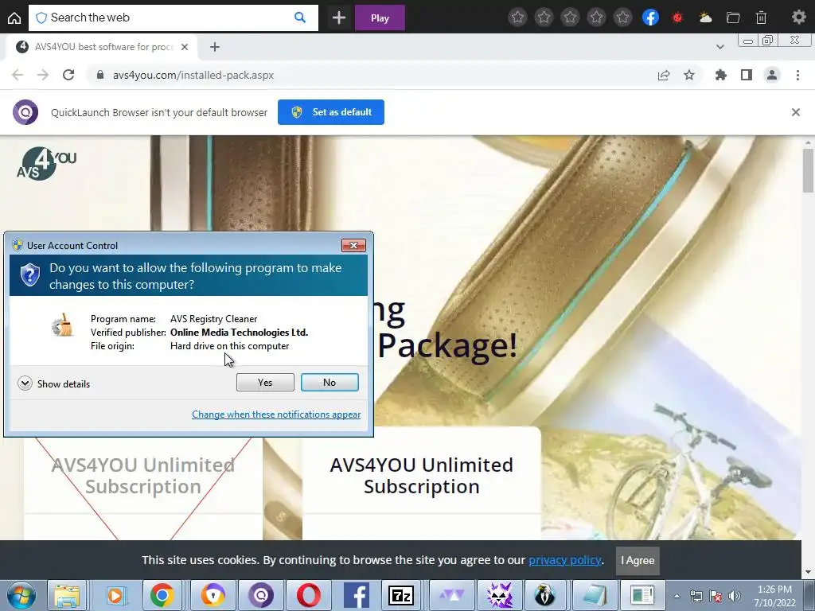Open the profile avatar menu
The image size is (815, 611).
(x=772, y=76)
